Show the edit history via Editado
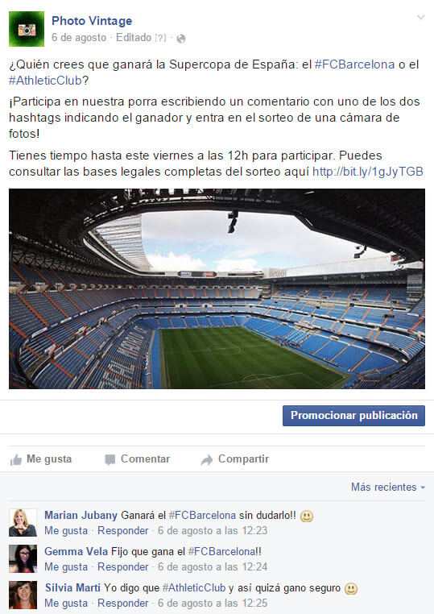The width and height of the screenshot is (434, 614). tap(134, 38)
